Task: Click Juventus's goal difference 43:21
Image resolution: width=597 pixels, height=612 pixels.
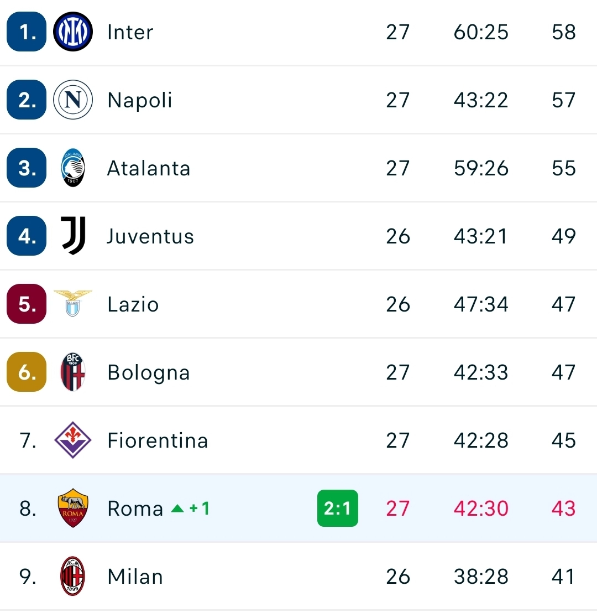Action: (480, 236)
